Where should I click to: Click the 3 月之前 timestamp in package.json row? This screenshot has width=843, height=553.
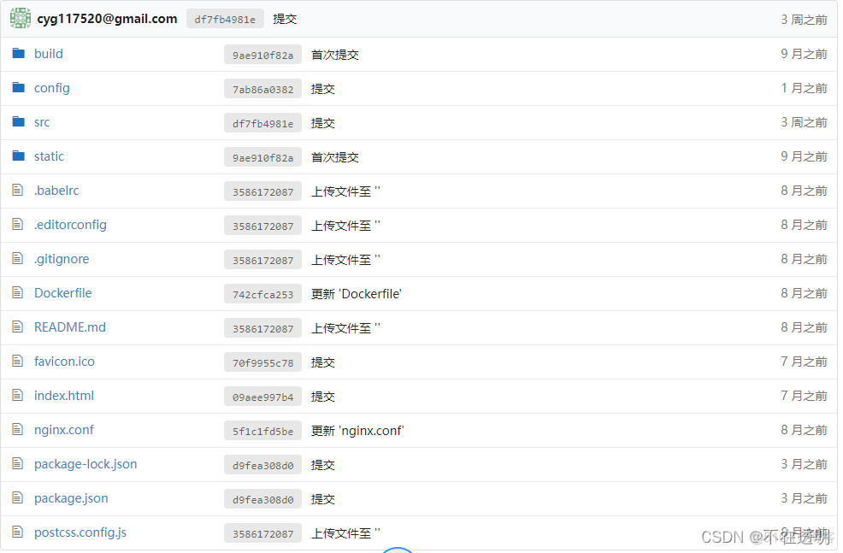[804, 498]
